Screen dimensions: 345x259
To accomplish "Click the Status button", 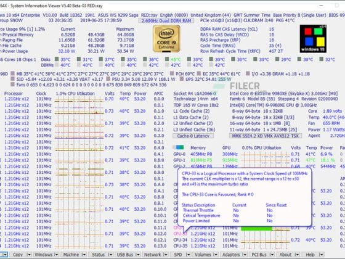I will coord(98,255).
